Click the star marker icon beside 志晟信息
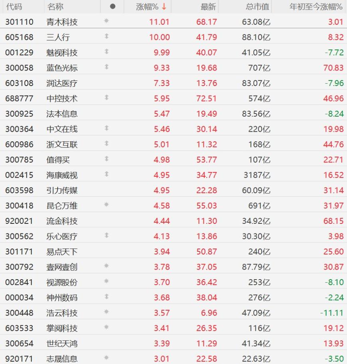Screen dimensions: 347x364 point(106,358)
